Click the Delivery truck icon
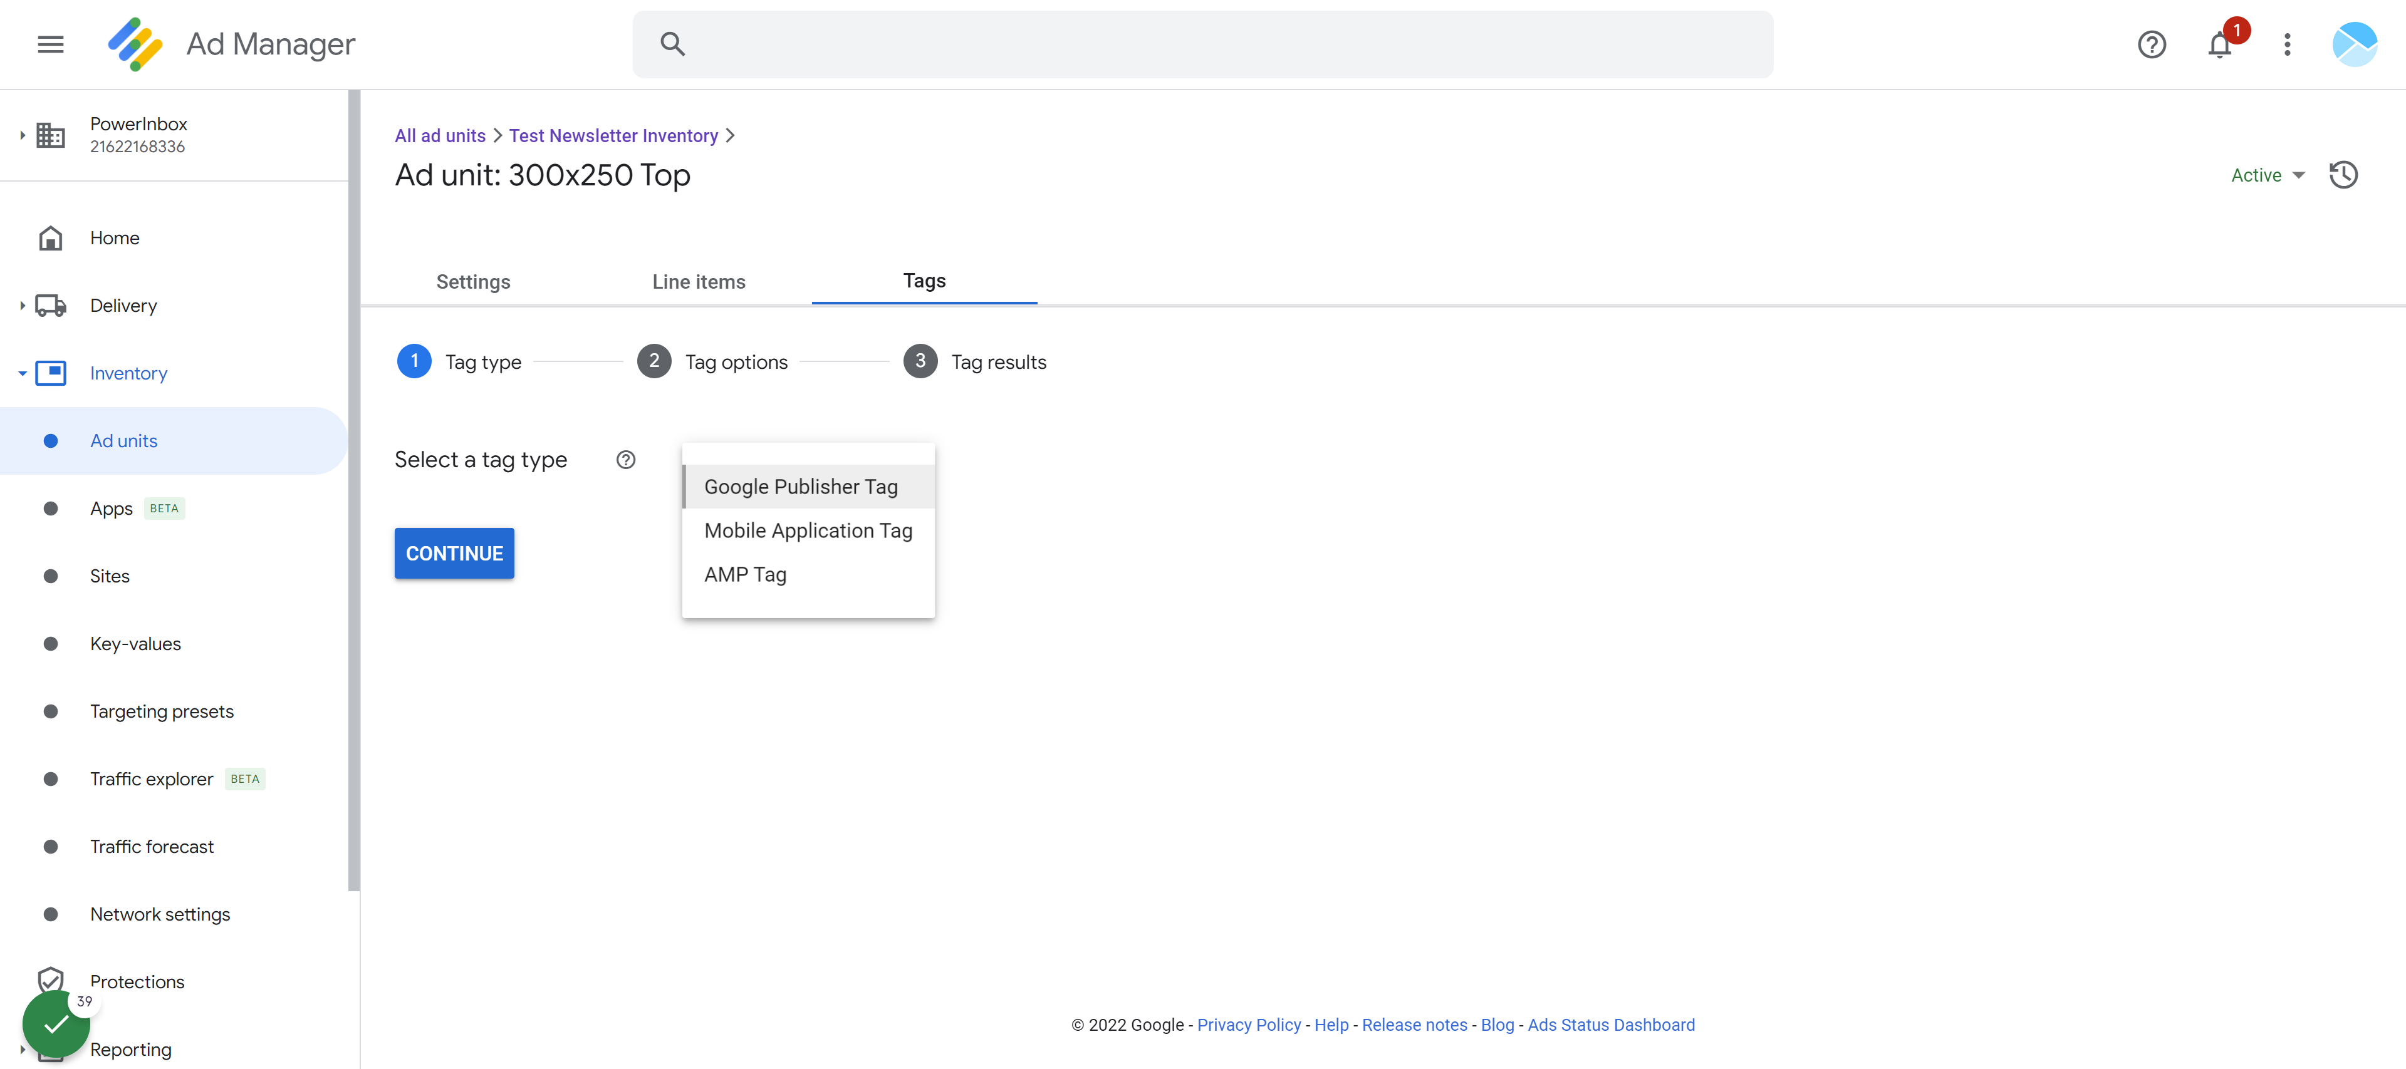 click(x=50, y=306)
